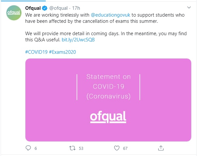The width and height of the screenshot is (198, 156).
Task: Open the #COVID19 hashtag
Action: point(36,52)
